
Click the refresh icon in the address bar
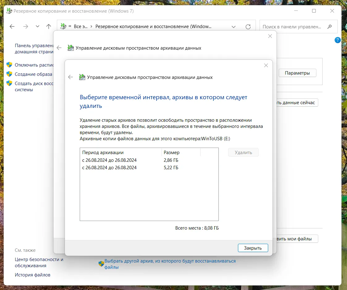click(248, 27)
